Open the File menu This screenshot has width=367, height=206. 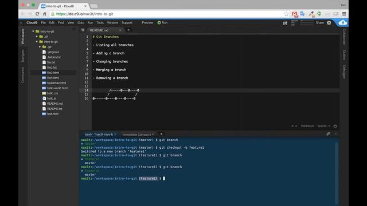44,23
